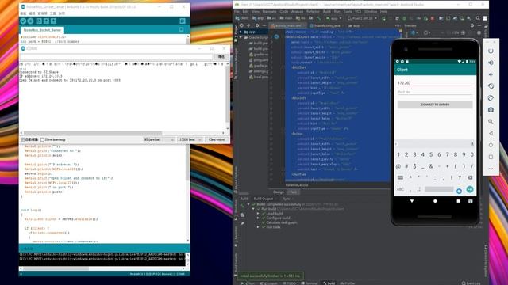This screenshot has width=508, height=285.
Task: Open the first menu in Arduino menu bar
Action: (x=23, y=13)
